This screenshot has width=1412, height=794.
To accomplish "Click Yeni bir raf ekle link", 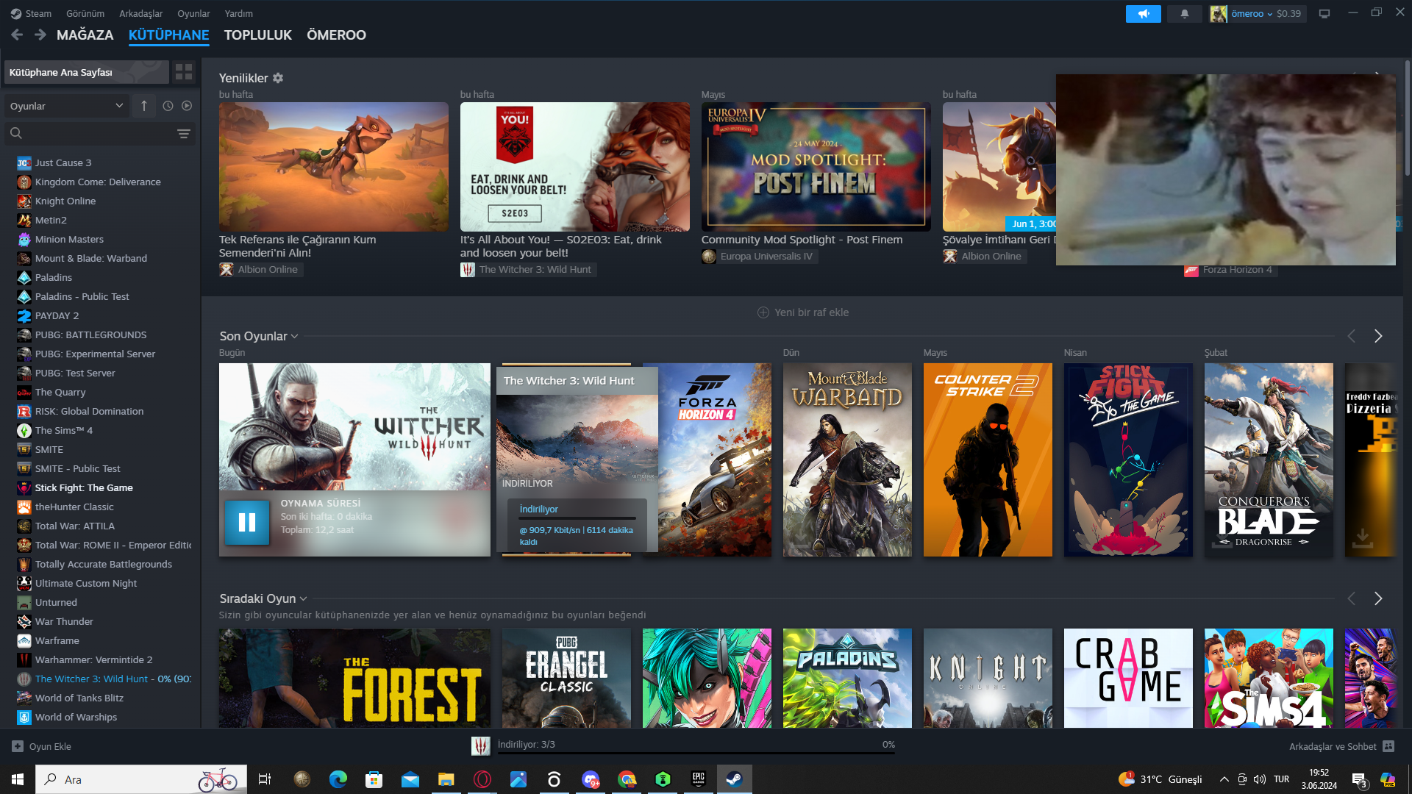I will (x=803, y=312).
